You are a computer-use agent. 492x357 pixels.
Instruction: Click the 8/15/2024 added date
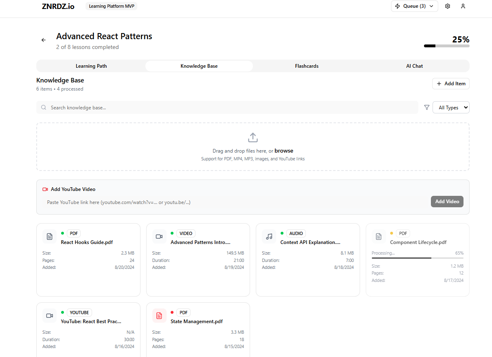234,346
